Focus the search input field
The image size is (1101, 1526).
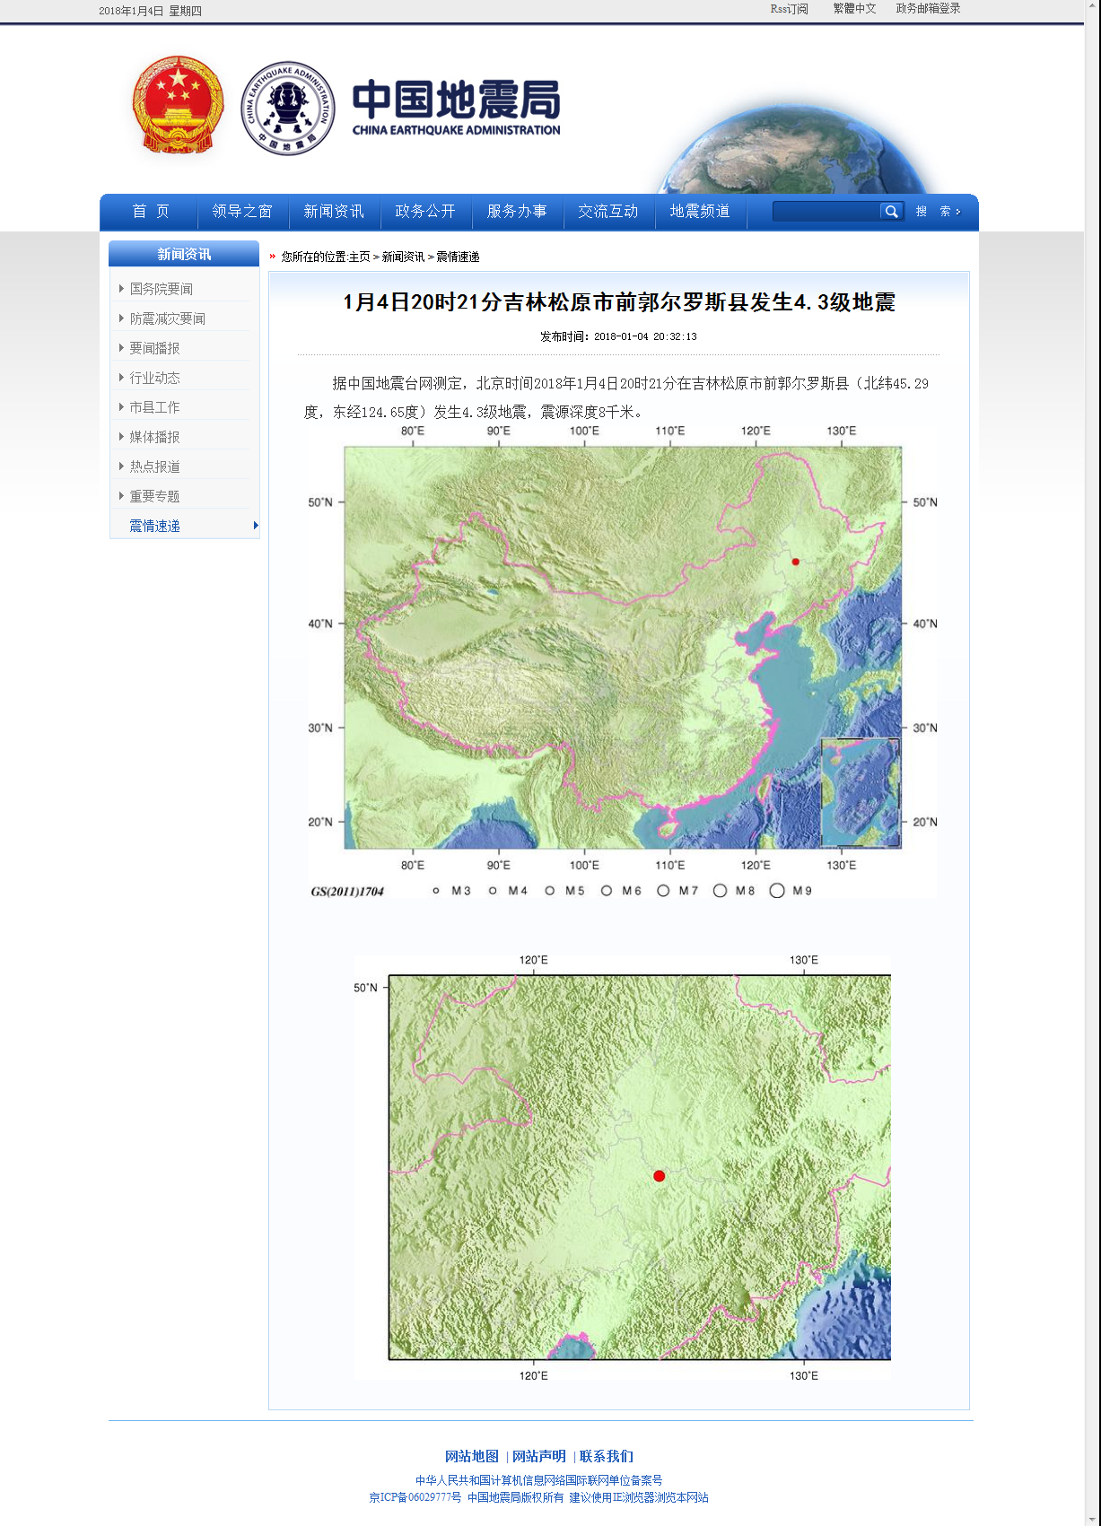point(826,212)
